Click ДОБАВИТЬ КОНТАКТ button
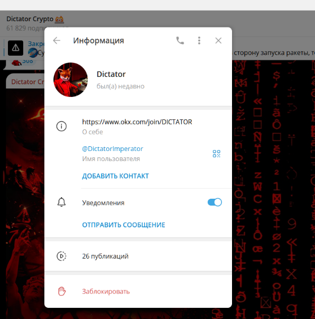The height and width of the screenshot is (319, 315). (116, 176)
